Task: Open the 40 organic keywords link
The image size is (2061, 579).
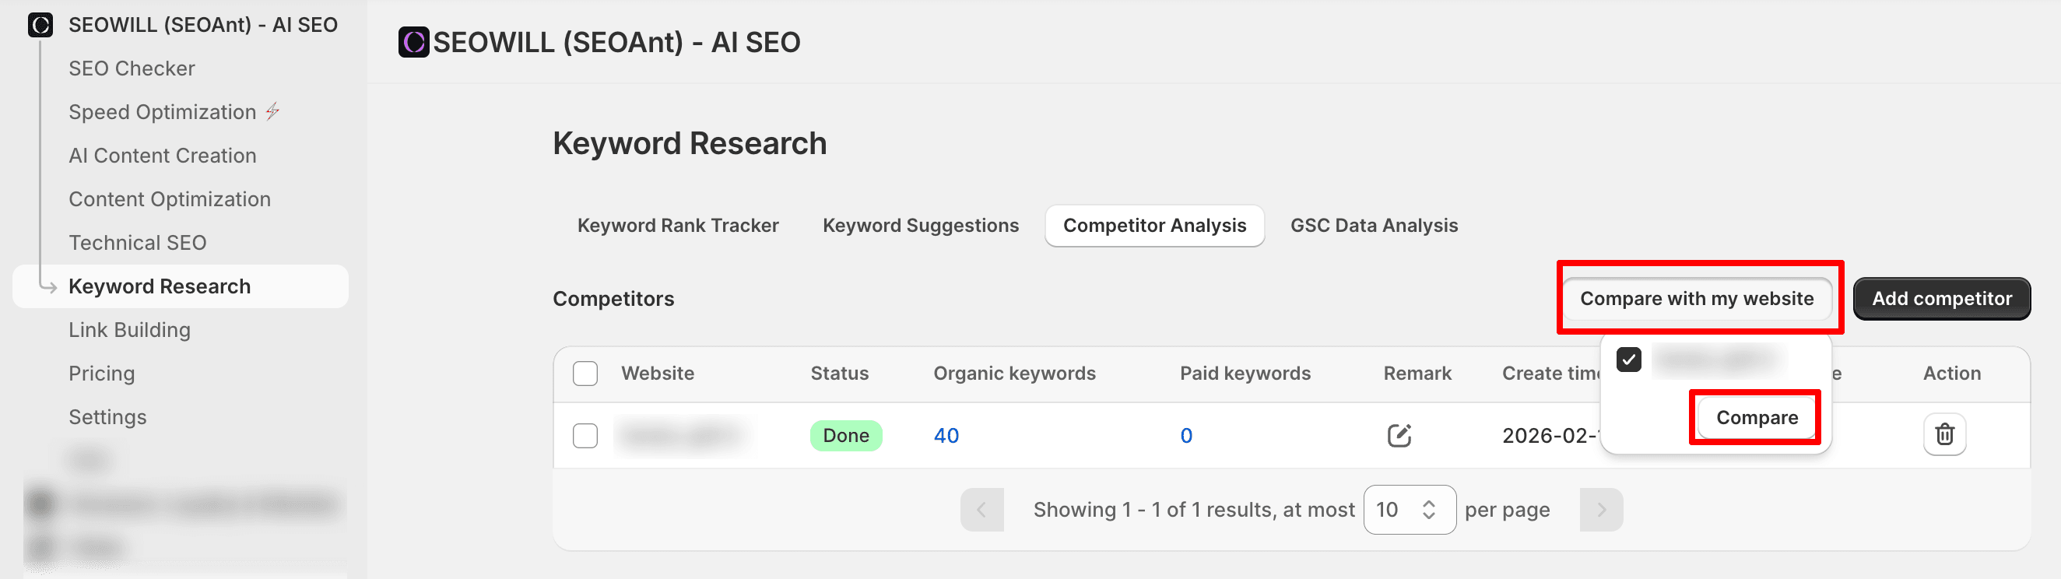Action: [946, 435]
